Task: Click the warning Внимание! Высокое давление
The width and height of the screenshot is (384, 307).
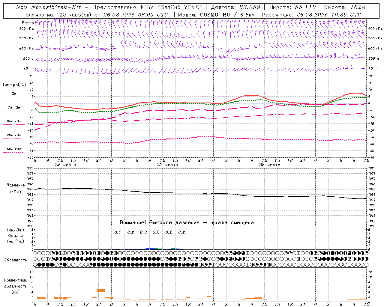Action: click(x=159, y=223)
